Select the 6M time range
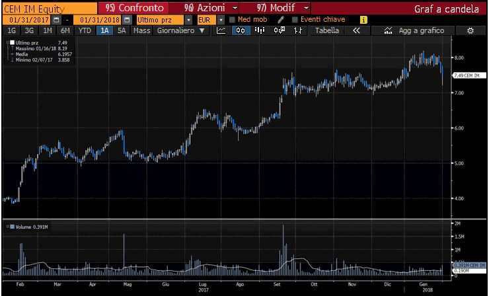The width and height of the screenshot is (489, 296). pyautogui.click(x=65, y=30)
